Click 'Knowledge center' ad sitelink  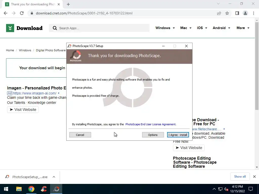coord(42,103)
